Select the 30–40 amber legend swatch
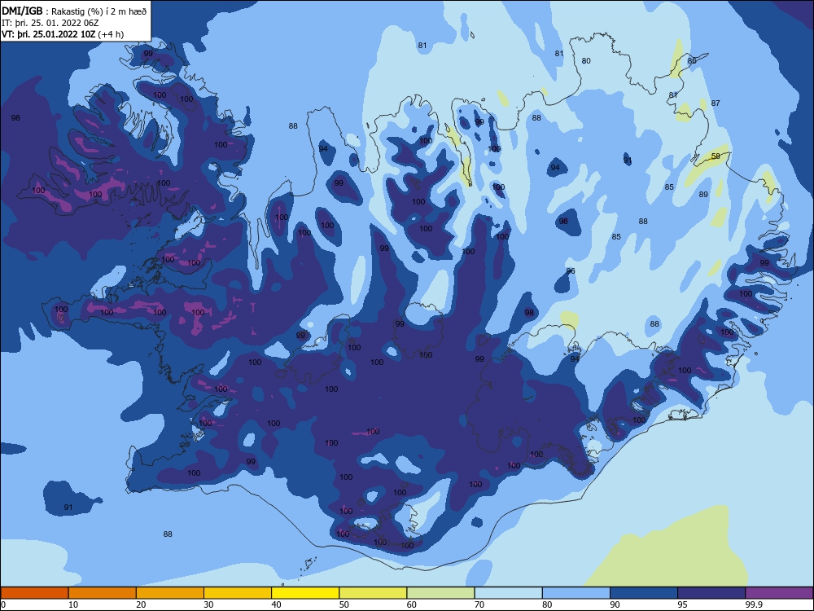 (x=238, y=593)
